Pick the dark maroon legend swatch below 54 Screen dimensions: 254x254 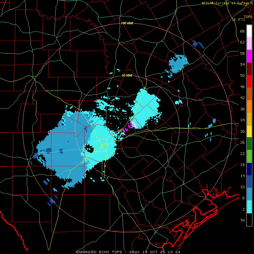[x=249, y=69]
